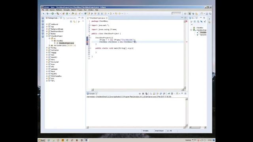Open the Navigate menu
The image size is (253, 142).
66,10
